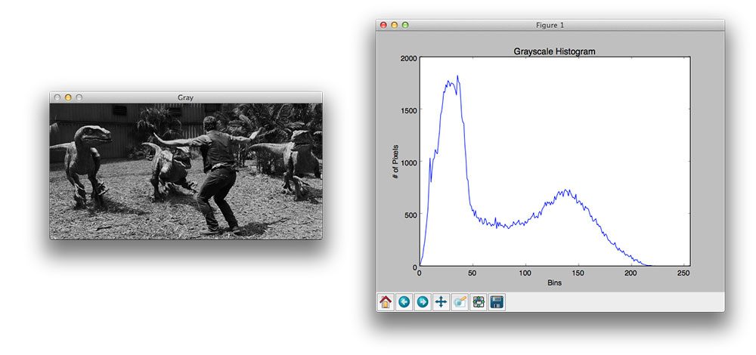Click the y-axis tick label 2000
Viewport: 756px width, 355px height.
(408, 58)
